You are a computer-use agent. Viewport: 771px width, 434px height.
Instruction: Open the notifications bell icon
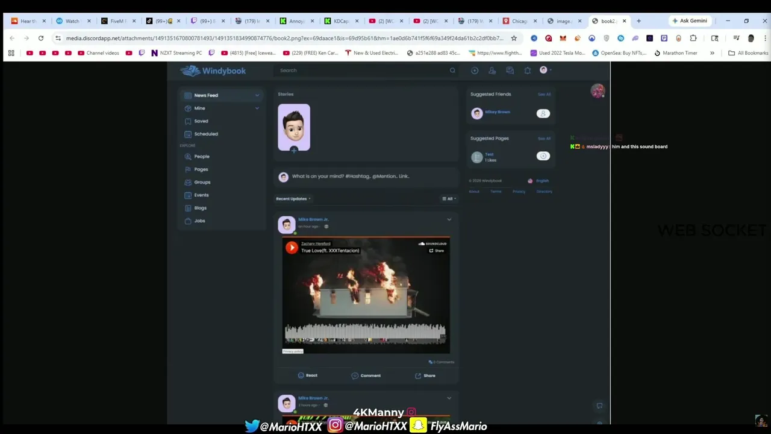click(527, 71)
